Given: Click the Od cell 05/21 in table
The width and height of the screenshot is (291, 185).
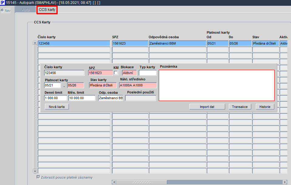Looking at the screenshot, I should (218, 43).
